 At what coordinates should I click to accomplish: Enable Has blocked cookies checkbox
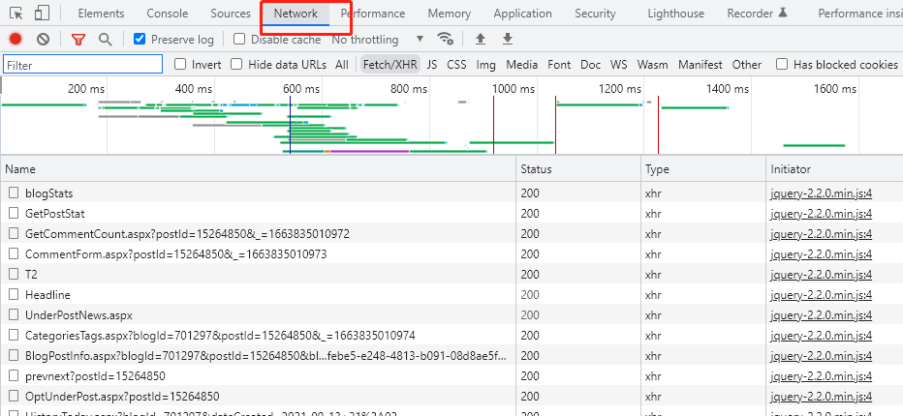782,64
